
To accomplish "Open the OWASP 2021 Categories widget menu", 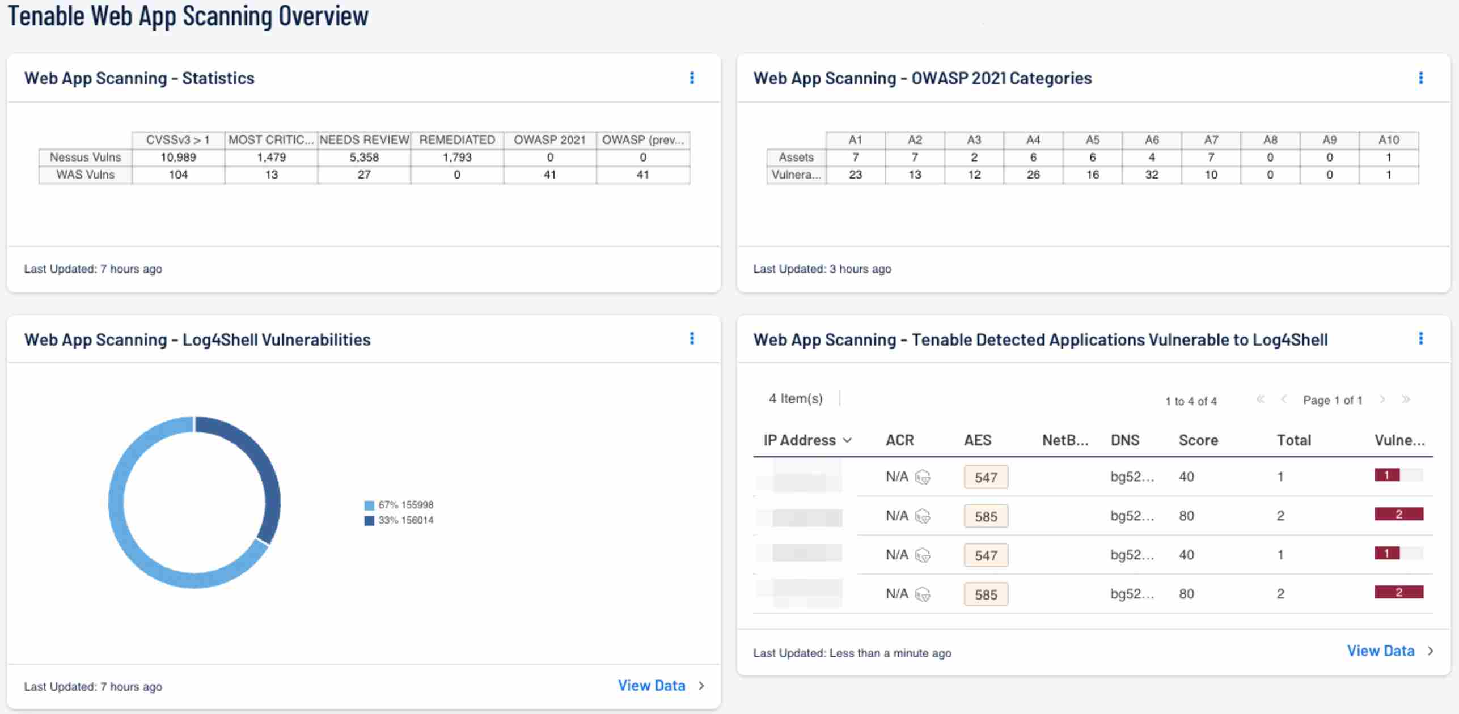I will [x=1420, y=78].
